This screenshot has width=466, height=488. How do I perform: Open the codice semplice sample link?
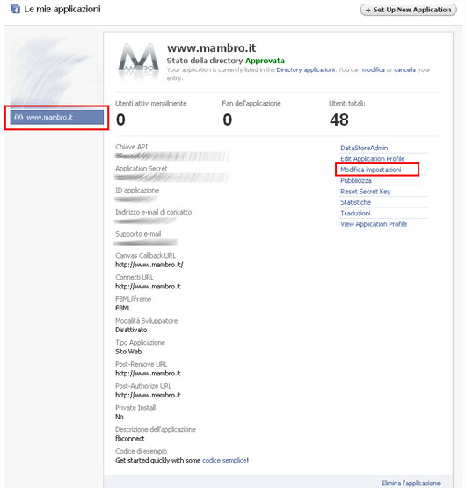(x=225, y=460)
